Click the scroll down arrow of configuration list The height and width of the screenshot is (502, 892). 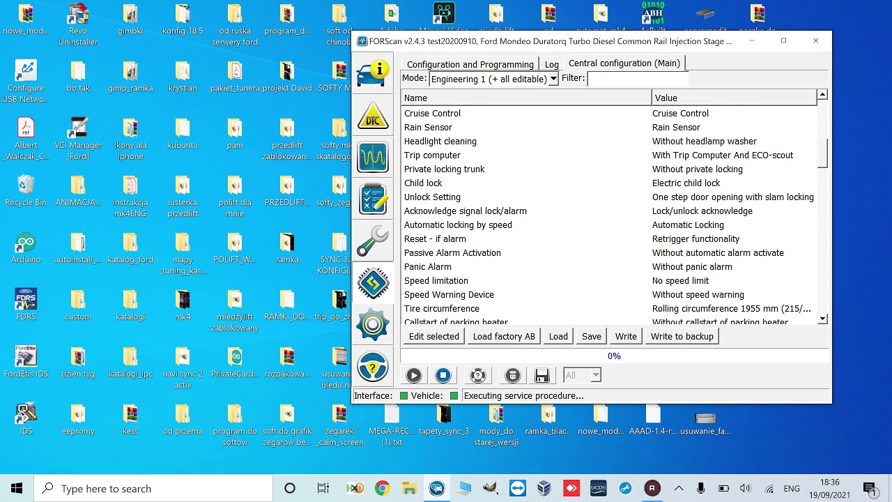pyautogui.click(x=822, y=319)
